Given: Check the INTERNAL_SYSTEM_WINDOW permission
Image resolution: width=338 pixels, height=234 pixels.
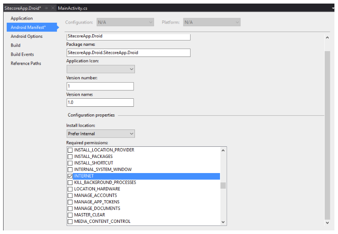Looking at the screenshot, I should point(70,169).
